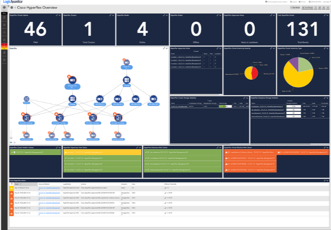Select the top server node with alert badge

(127, 63)
